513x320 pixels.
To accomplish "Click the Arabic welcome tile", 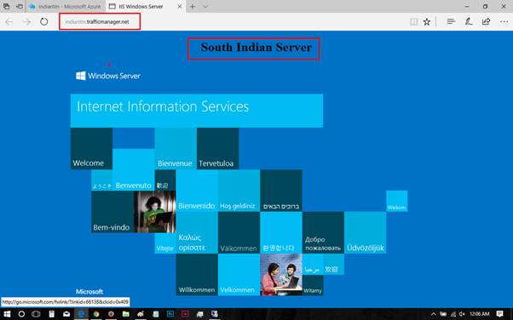I will pos(313,264).
